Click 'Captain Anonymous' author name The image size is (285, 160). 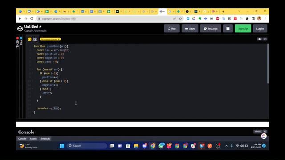pos(36,31)
